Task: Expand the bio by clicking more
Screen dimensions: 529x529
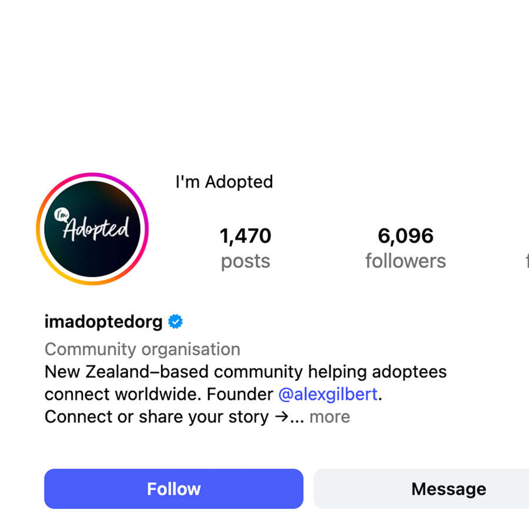Action: pyautogui.click(x=330, y=417)
